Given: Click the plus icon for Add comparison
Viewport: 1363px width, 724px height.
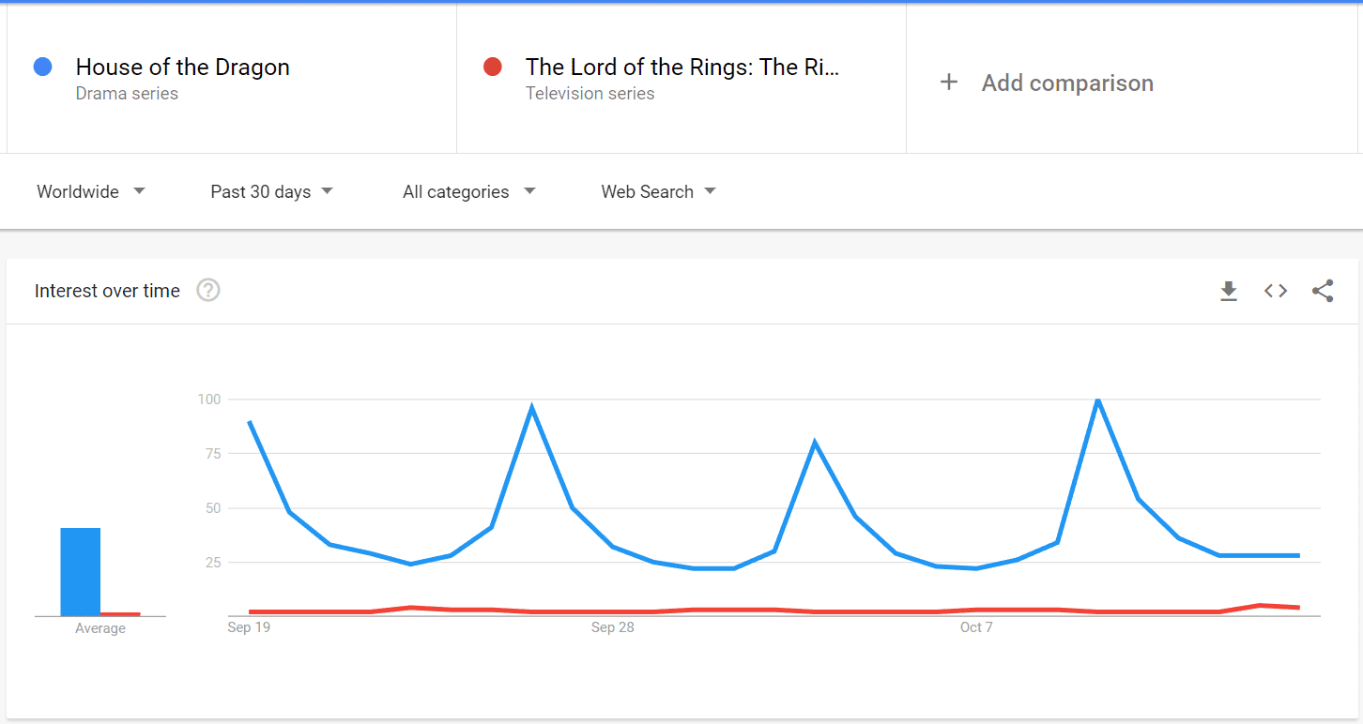Looking at the screenshot, I should click(949, 83).
